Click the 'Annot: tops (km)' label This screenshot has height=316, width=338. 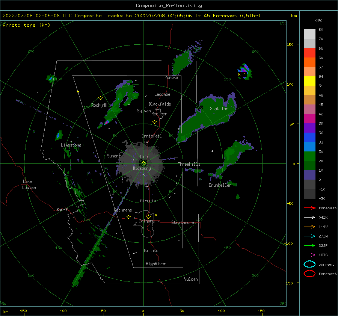point(26,25)
